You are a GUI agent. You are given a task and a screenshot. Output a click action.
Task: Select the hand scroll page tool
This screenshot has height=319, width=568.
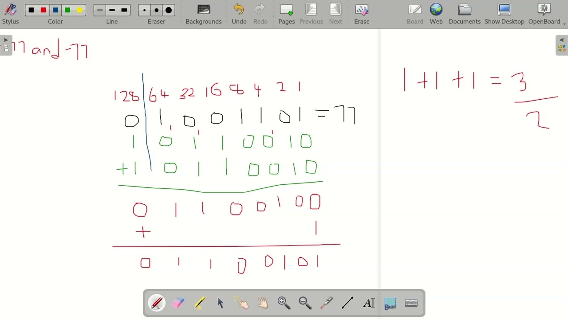click(263, 303)
